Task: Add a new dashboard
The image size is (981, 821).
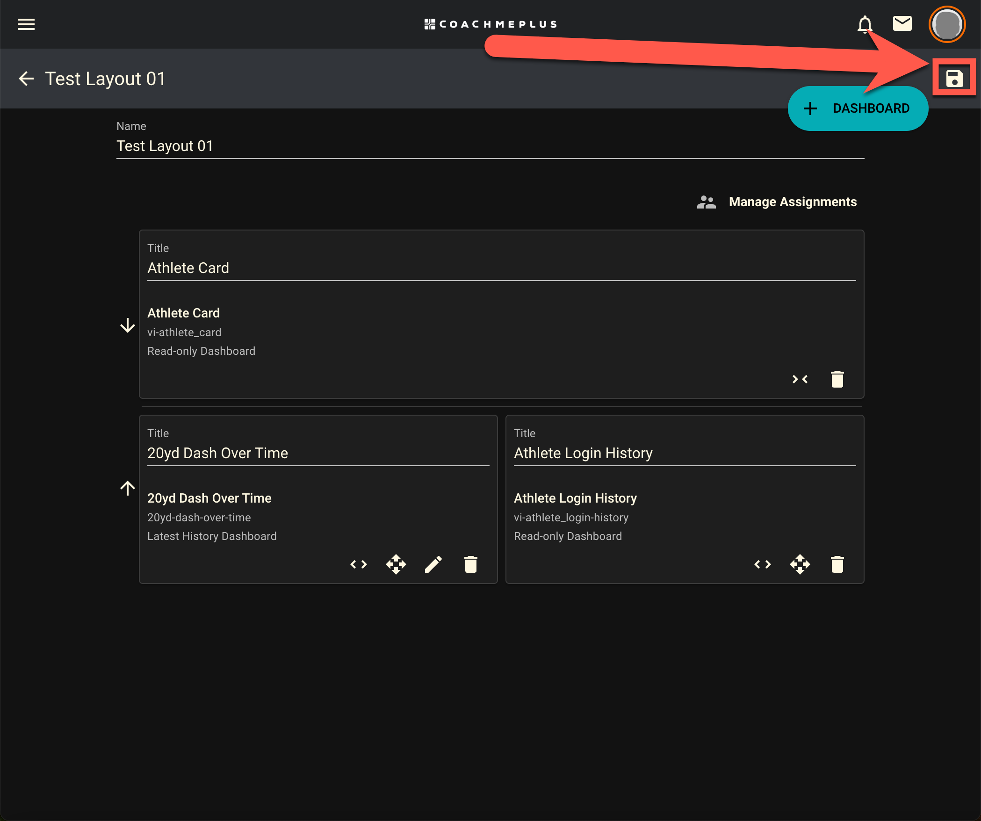Action: (x=858, y=108)
